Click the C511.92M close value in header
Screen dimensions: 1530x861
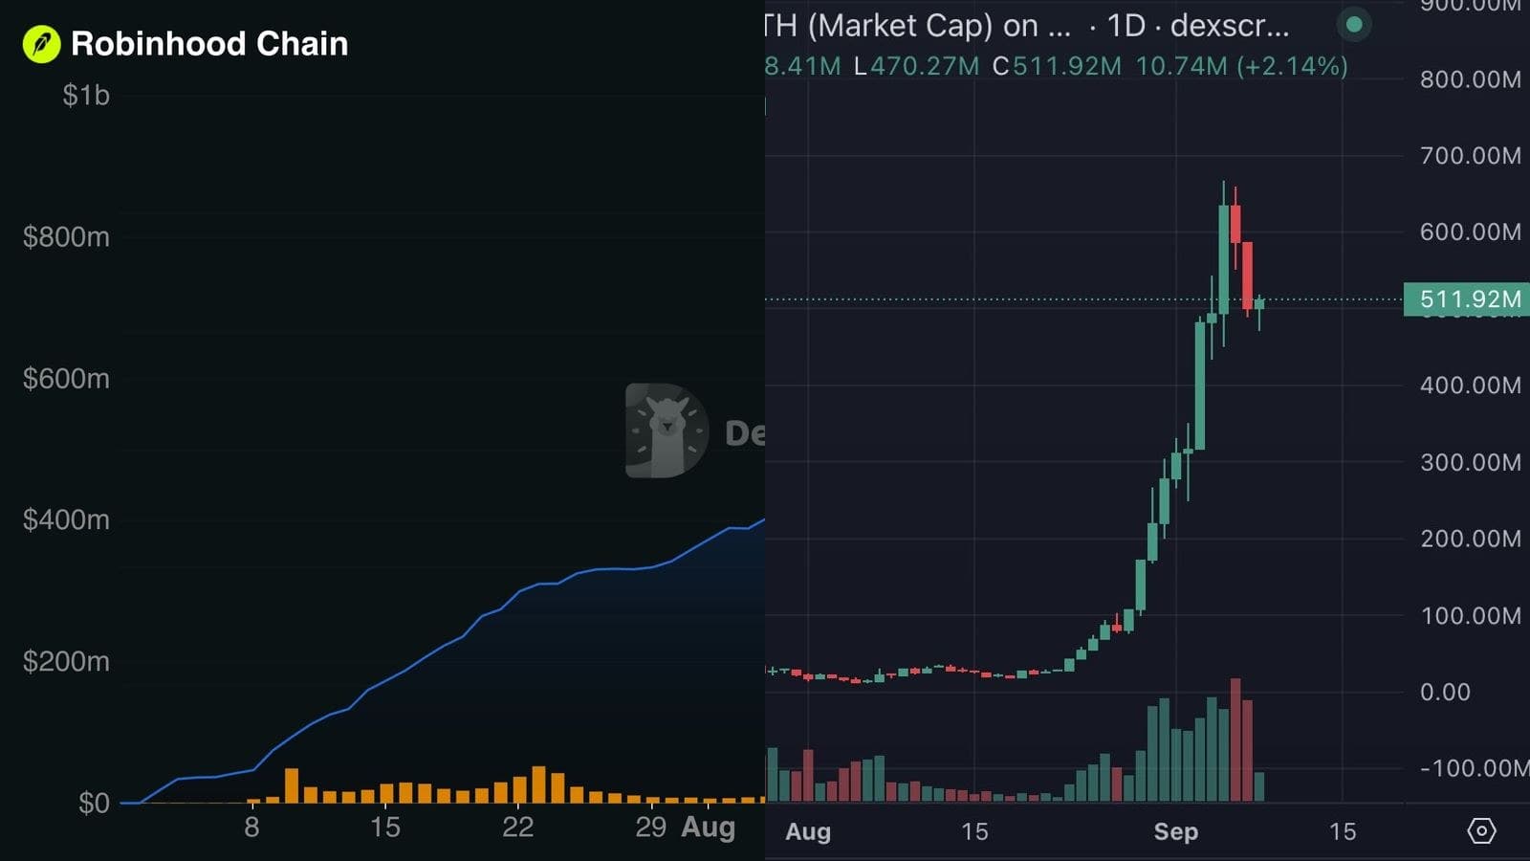coord(1057,67)
